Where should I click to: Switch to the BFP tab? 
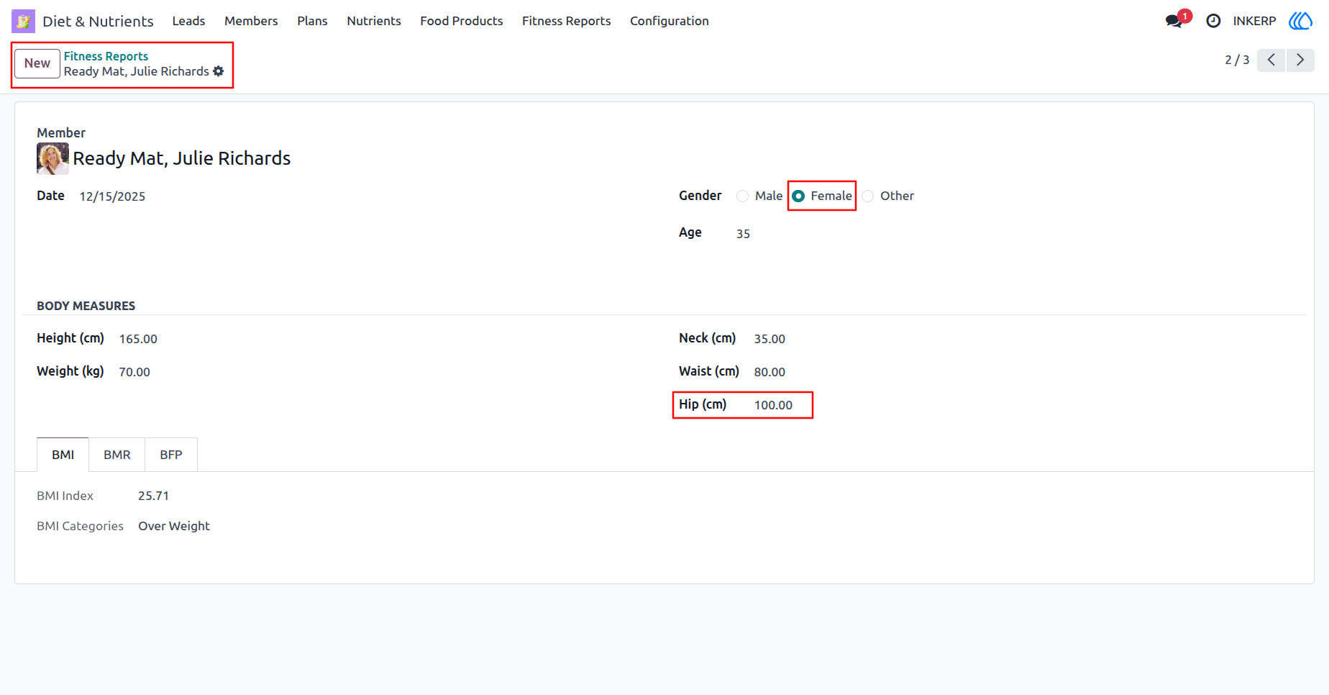point(171,455)
